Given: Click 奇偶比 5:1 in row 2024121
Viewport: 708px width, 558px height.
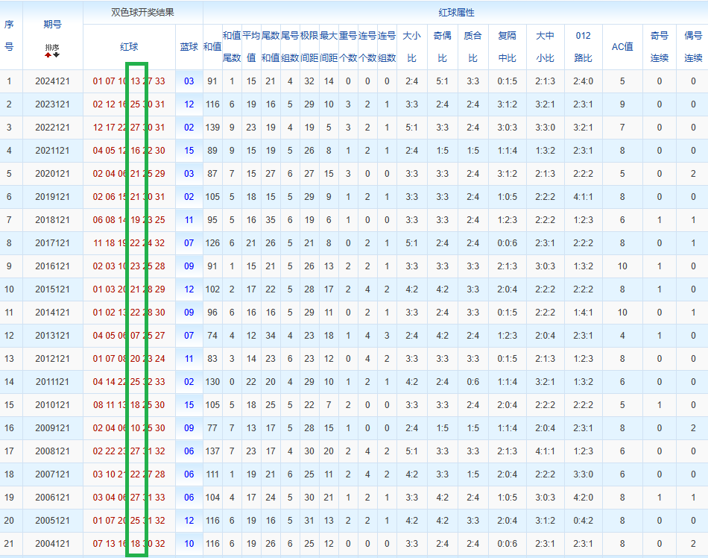Looking at the screenshot, I should (x=442, y=81).
